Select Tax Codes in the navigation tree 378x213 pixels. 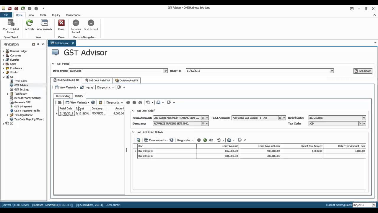click(20, 81)
